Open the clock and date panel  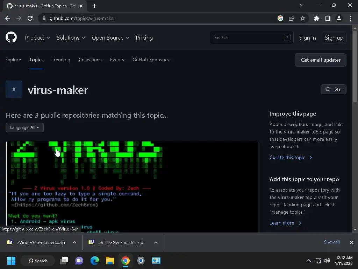pos(344,261)
